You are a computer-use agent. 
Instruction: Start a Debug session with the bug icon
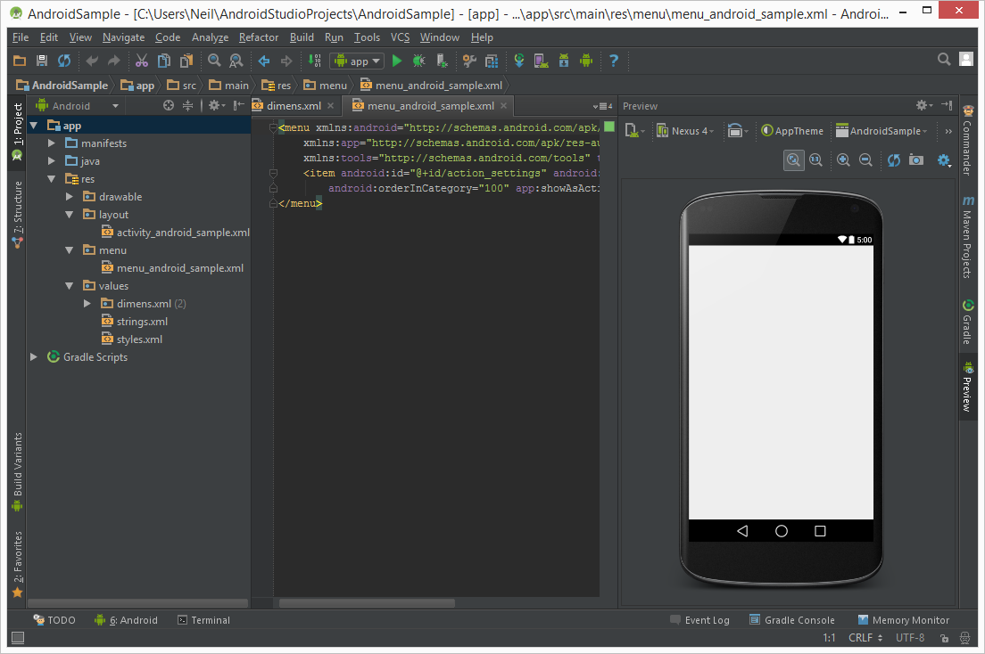tap(418, 61)
